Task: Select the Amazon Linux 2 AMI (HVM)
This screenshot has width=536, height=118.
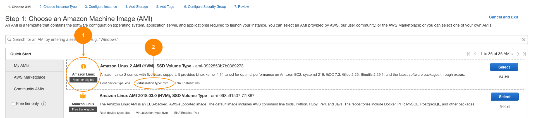Action: (504, 67)
